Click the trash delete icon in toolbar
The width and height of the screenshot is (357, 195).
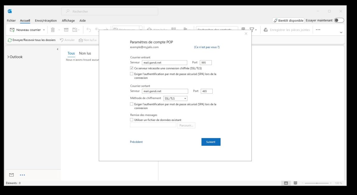[53, 30]
